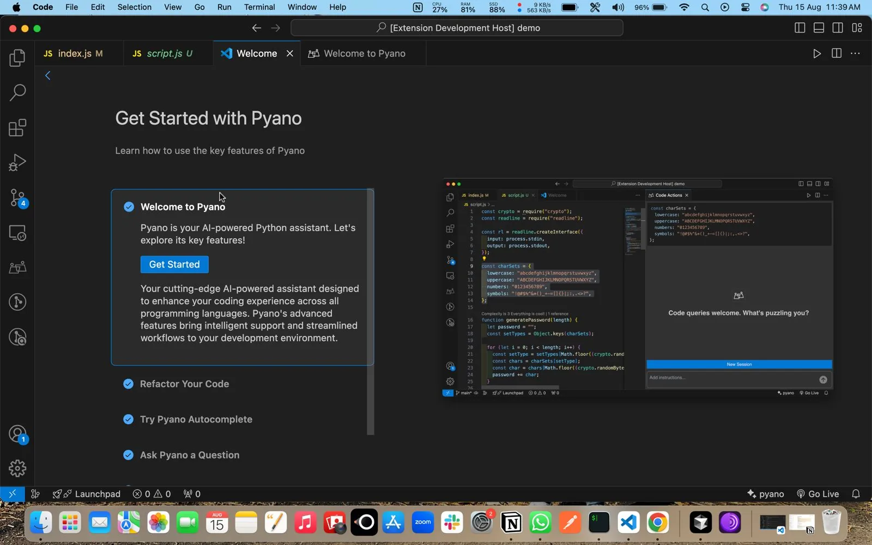Image resolution: width=872 pixels, height=545 pixels.
Task: Click pyano status bar item
Action: pos(765,494)
